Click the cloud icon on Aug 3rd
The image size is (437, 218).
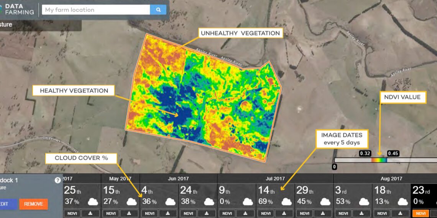tap(364, 202)
